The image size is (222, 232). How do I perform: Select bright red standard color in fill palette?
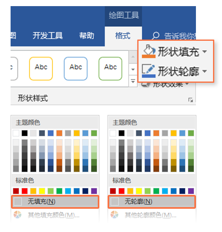(25, 191)
